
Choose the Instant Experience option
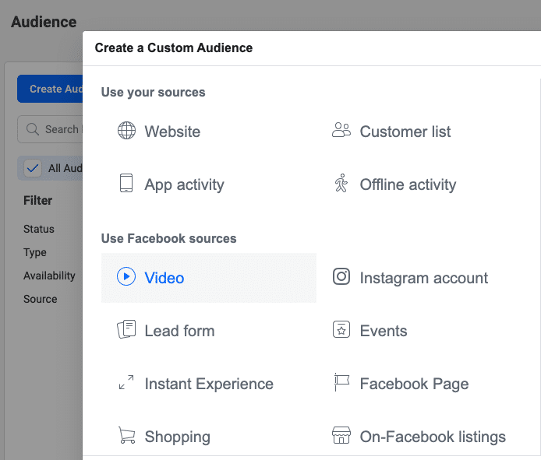tap(209, 384)
